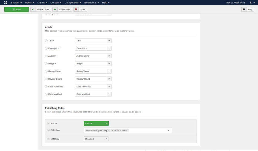Click the Save & Close button
Viewport: 258px width, 151px height.
41,9
